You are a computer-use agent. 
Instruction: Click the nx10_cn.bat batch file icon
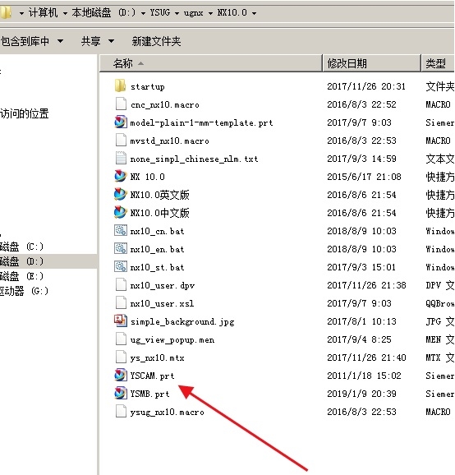(121, 231)
